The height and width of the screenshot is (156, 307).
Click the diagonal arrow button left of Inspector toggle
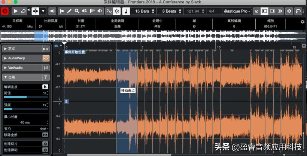point(257,11)
